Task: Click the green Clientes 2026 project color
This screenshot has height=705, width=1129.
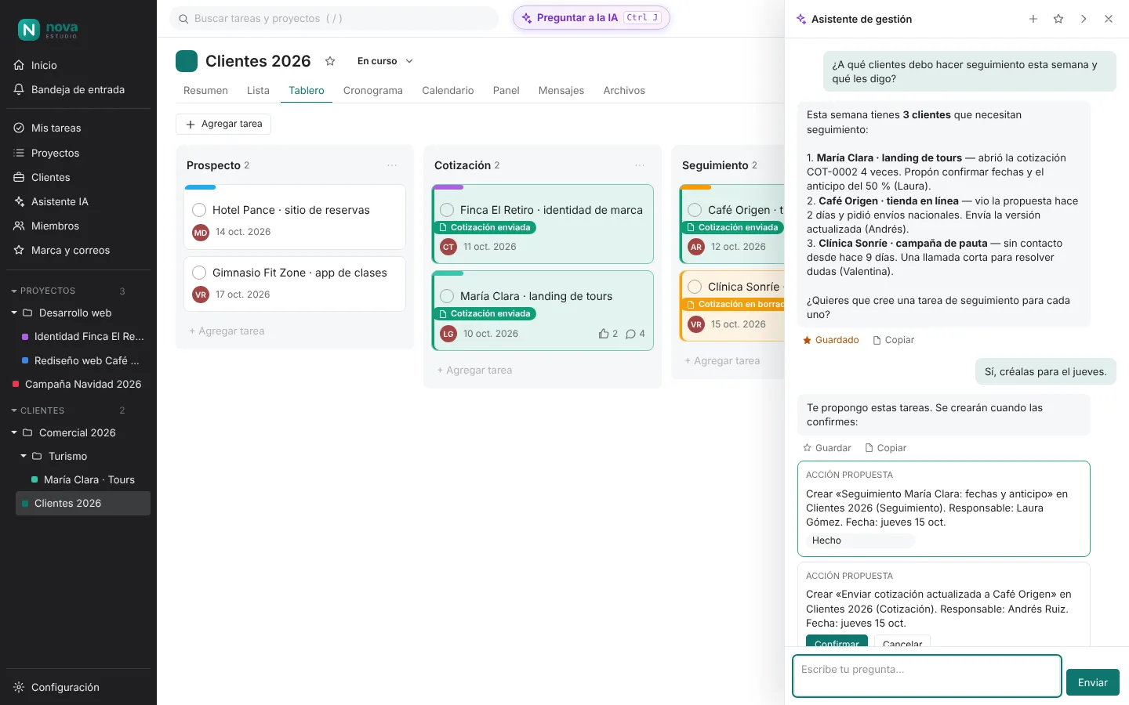Action: click(187, 61)
